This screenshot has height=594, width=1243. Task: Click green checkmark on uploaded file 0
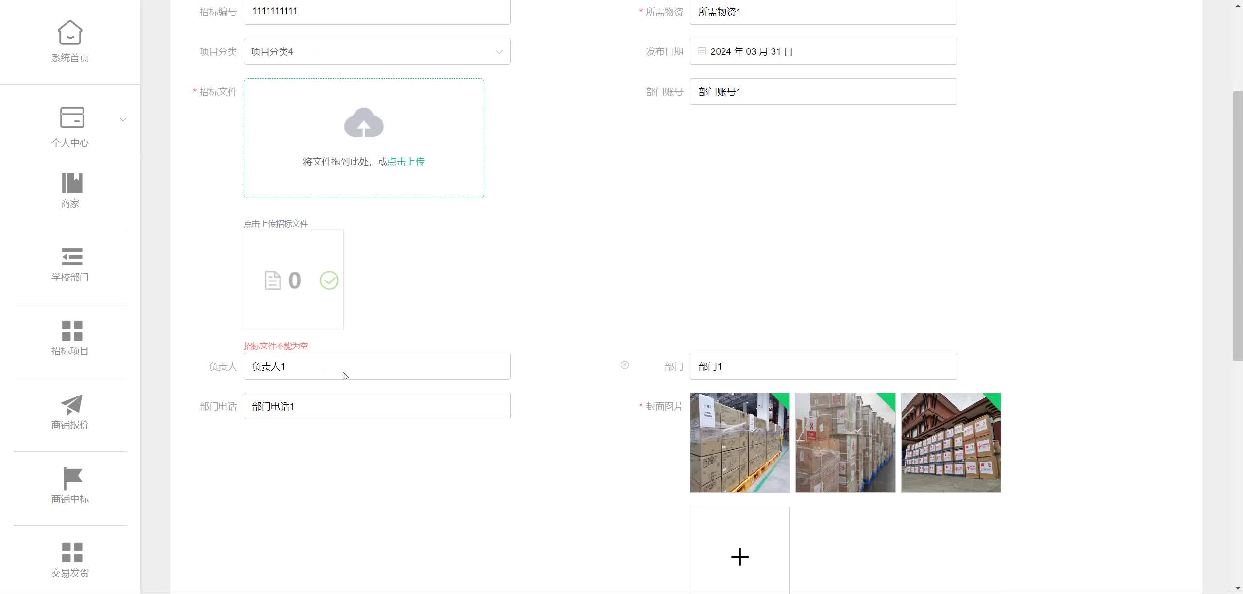329,280
